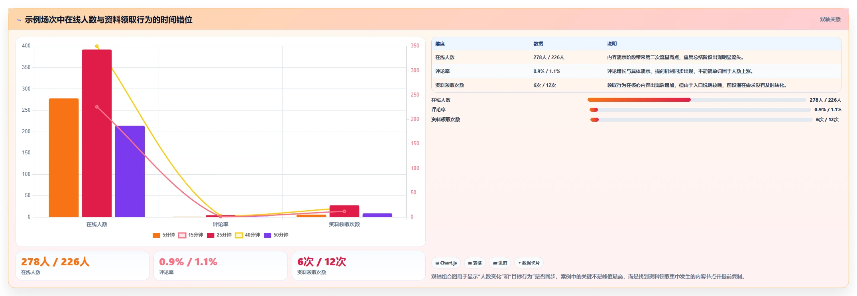Click the 在线人数 progress bar
The height and width of the screenshot is (296, 857).
click(697, 100)
